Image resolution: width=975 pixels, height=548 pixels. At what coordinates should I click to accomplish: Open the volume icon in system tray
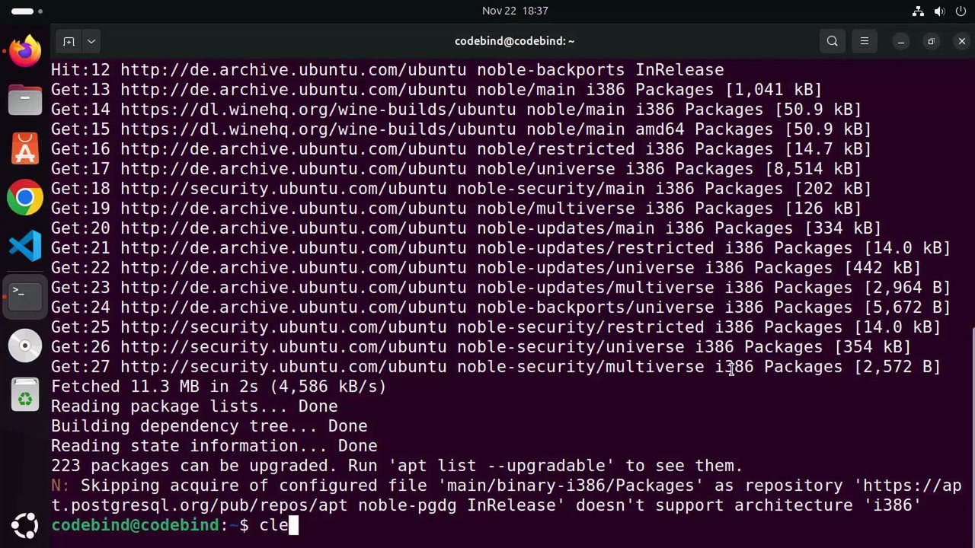coord(939,11)
